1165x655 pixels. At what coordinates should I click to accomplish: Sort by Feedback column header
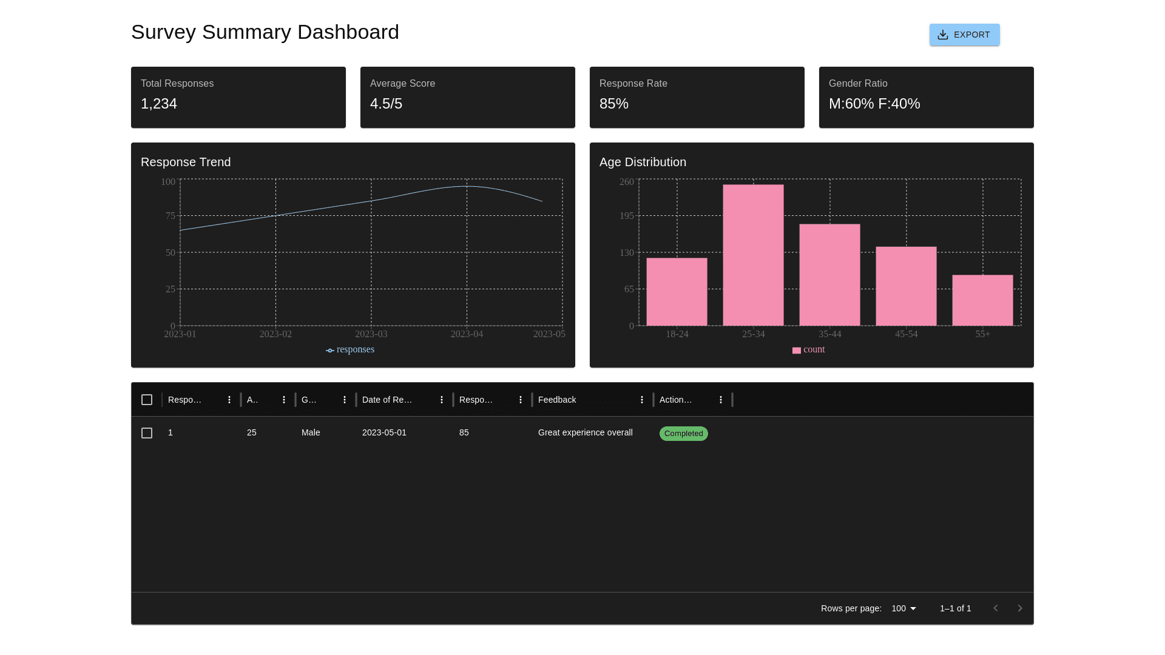(x=557, y=400)
